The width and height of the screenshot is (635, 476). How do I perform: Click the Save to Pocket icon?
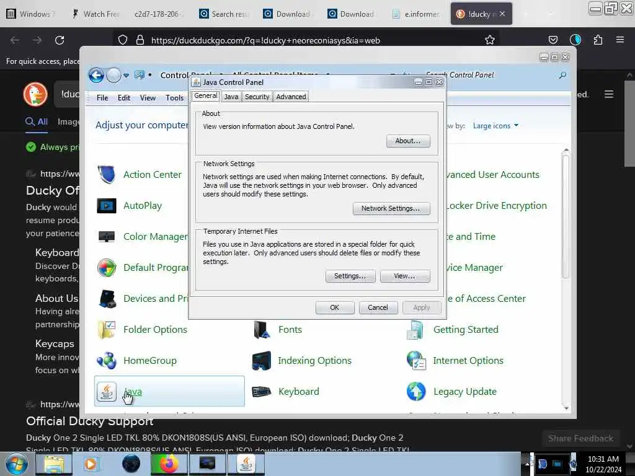click(x=553, y=40)
